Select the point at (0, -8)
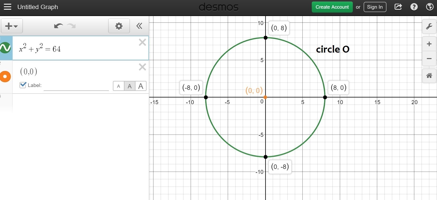The width and height of the screenshot is (437, 200). (x=265, y=157)
